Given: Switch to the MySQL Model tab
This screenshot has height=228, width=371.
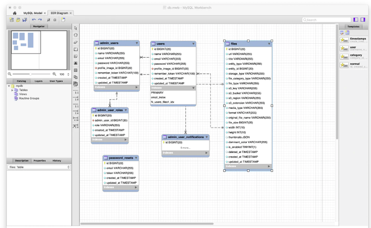Looking at the screenshot, I should (x=33, y=13).
